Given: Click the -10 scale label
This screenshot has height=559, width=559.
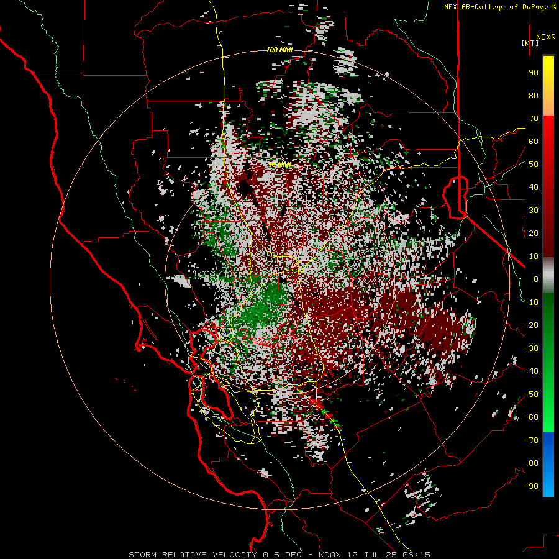Looking at the screenshot, I should pos(531,302).
